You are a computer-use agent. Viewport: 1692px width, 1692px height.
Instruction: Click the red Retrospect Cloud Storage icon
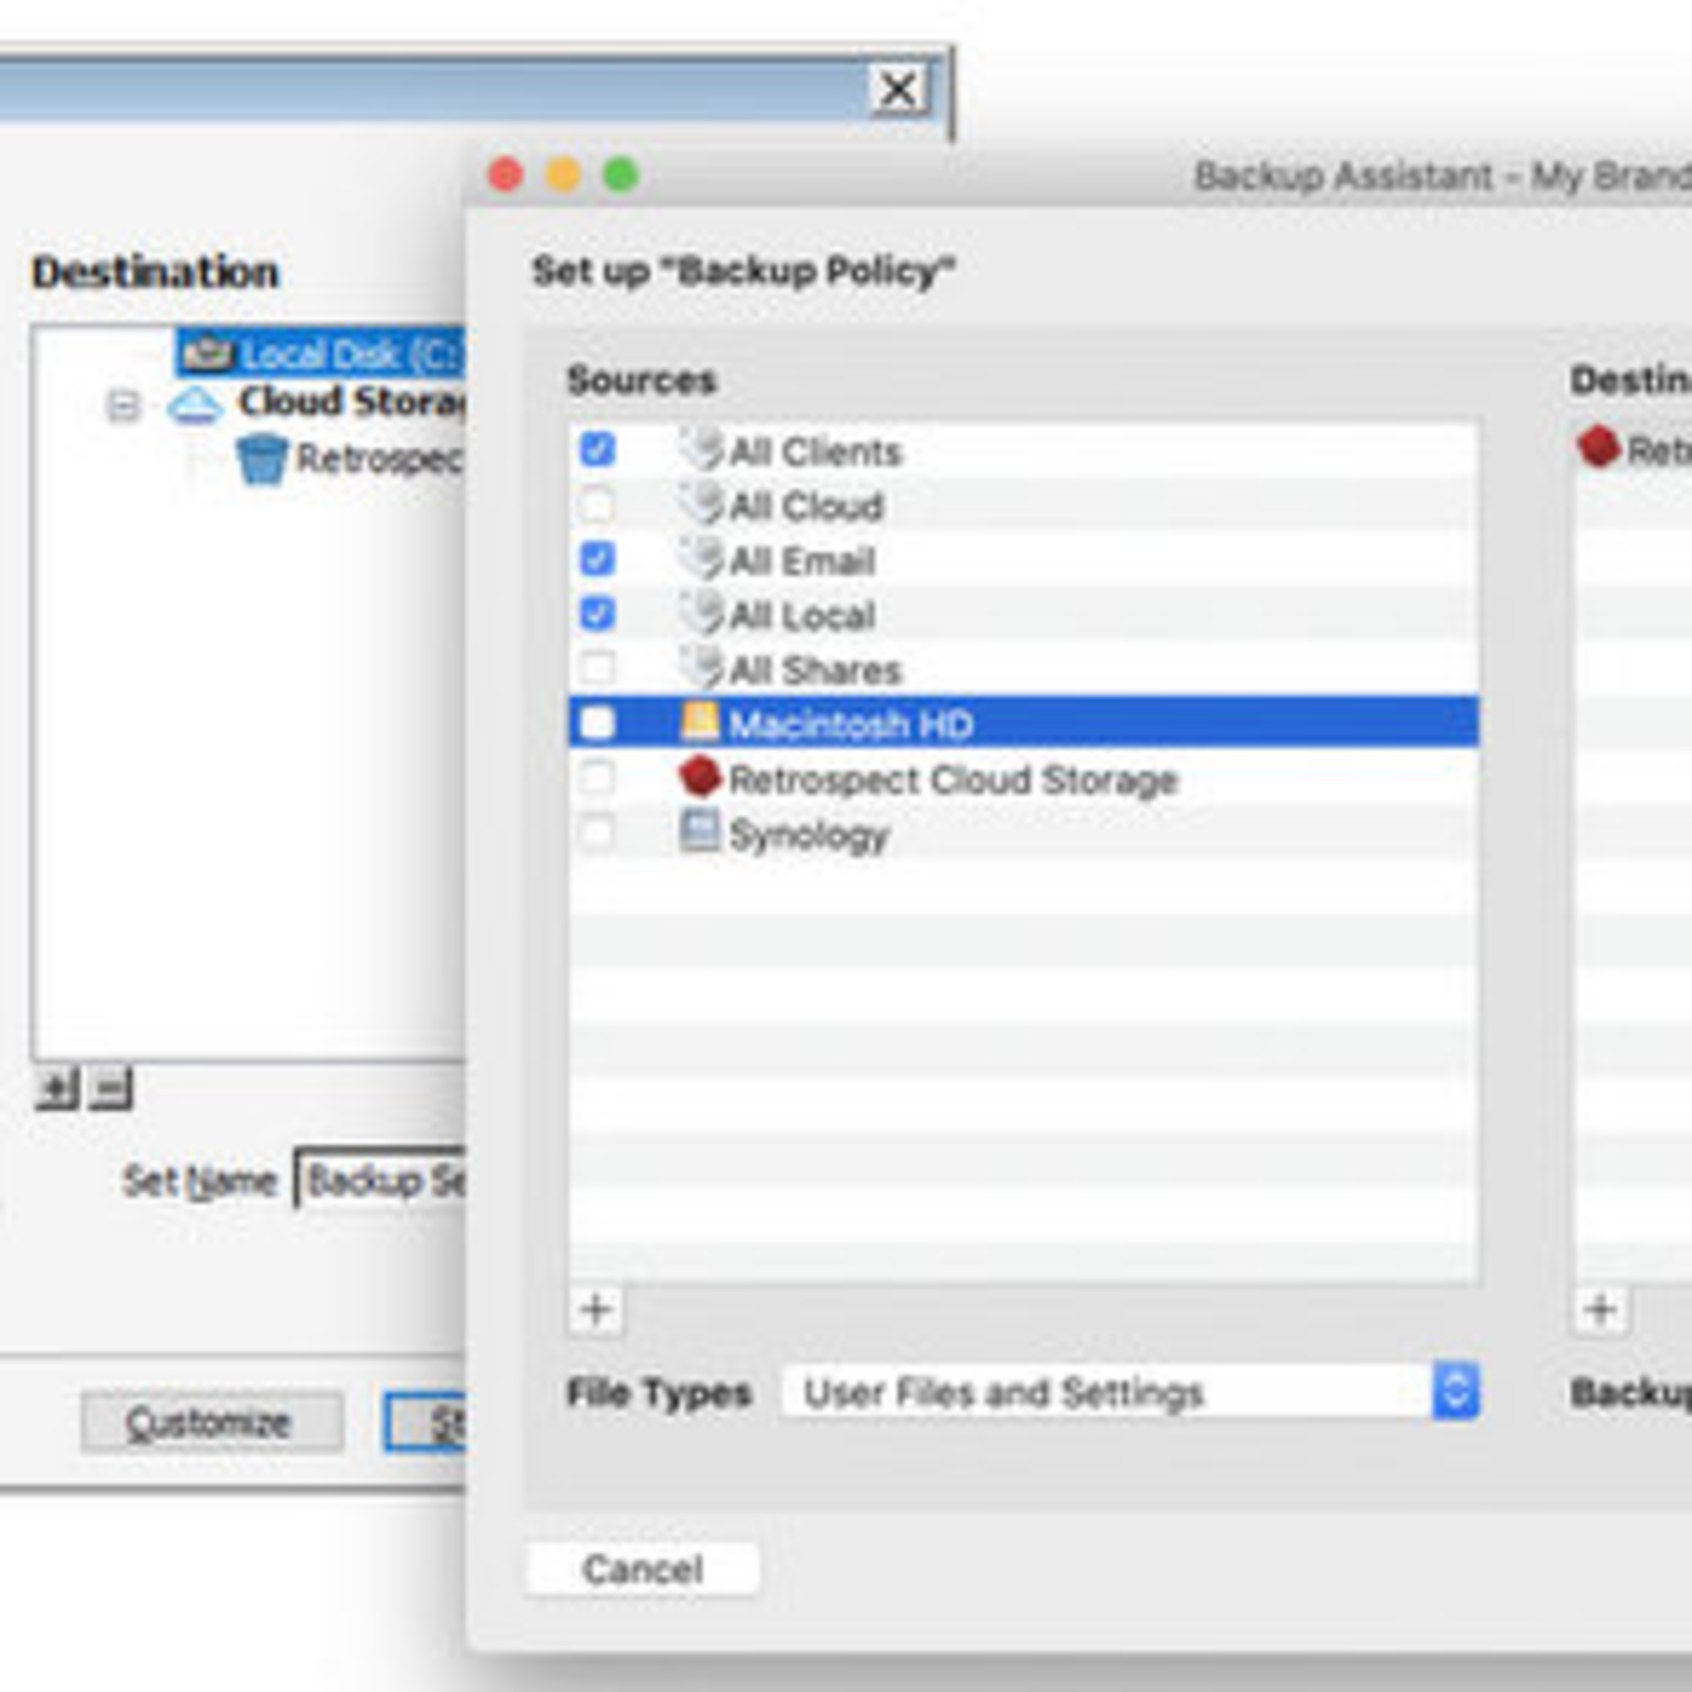pyautogui.click(x=699, y=778)
